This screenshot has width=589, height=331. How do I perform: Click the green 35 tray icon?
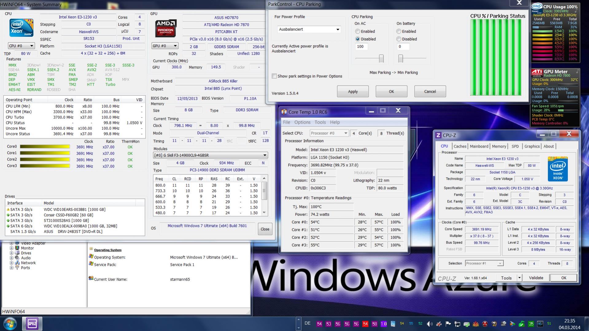tap(531, 324)
